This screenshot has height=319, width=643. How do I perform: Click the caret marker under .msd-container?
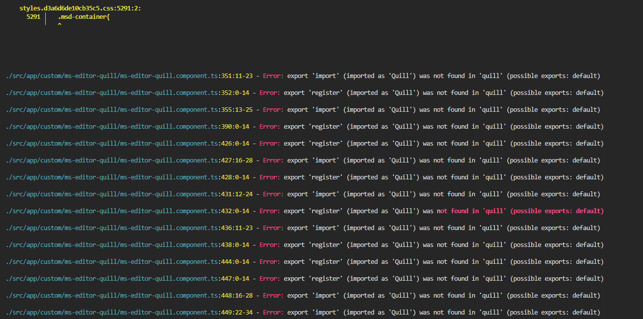click(60, 24)
